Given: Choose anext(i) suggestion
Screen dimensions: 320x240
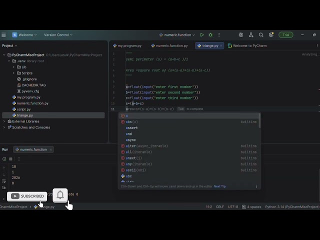Looking at the screenshot, I should pos(189,158).
